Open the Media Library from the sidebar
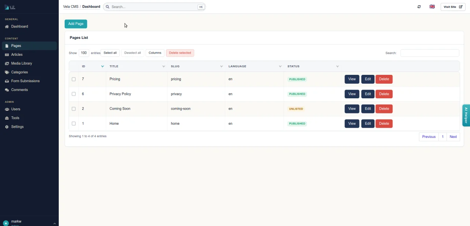 coord(21,63)
